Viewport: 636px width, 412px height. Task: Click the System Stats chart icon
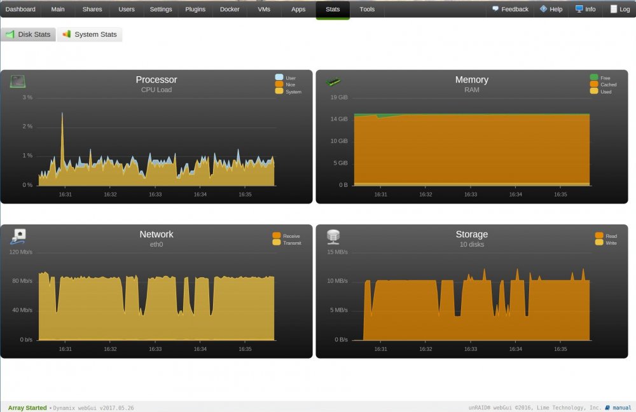[x=67, y=34]
